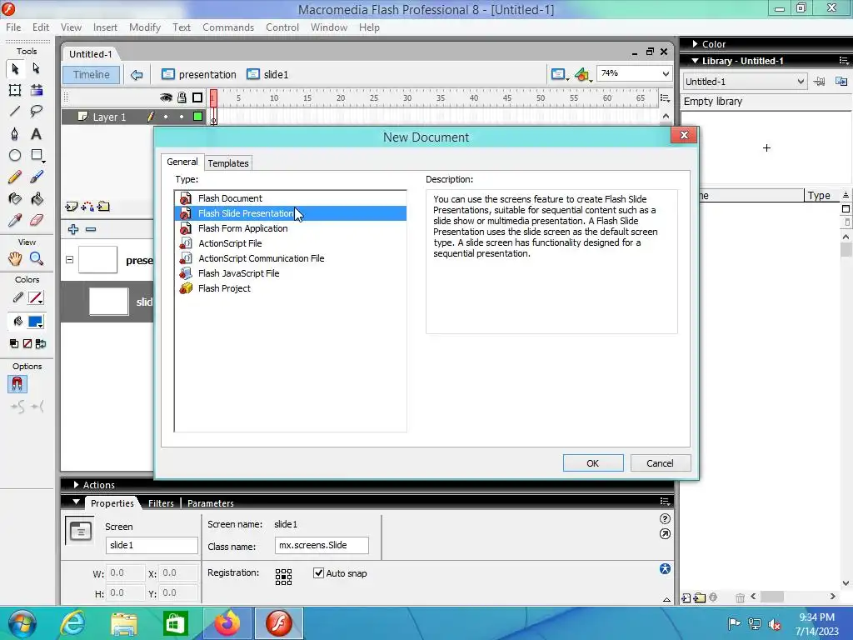Screen dimensions: 853x640
Task: Collapse the presentation screen tree node
Action: [x=70, y=260]
